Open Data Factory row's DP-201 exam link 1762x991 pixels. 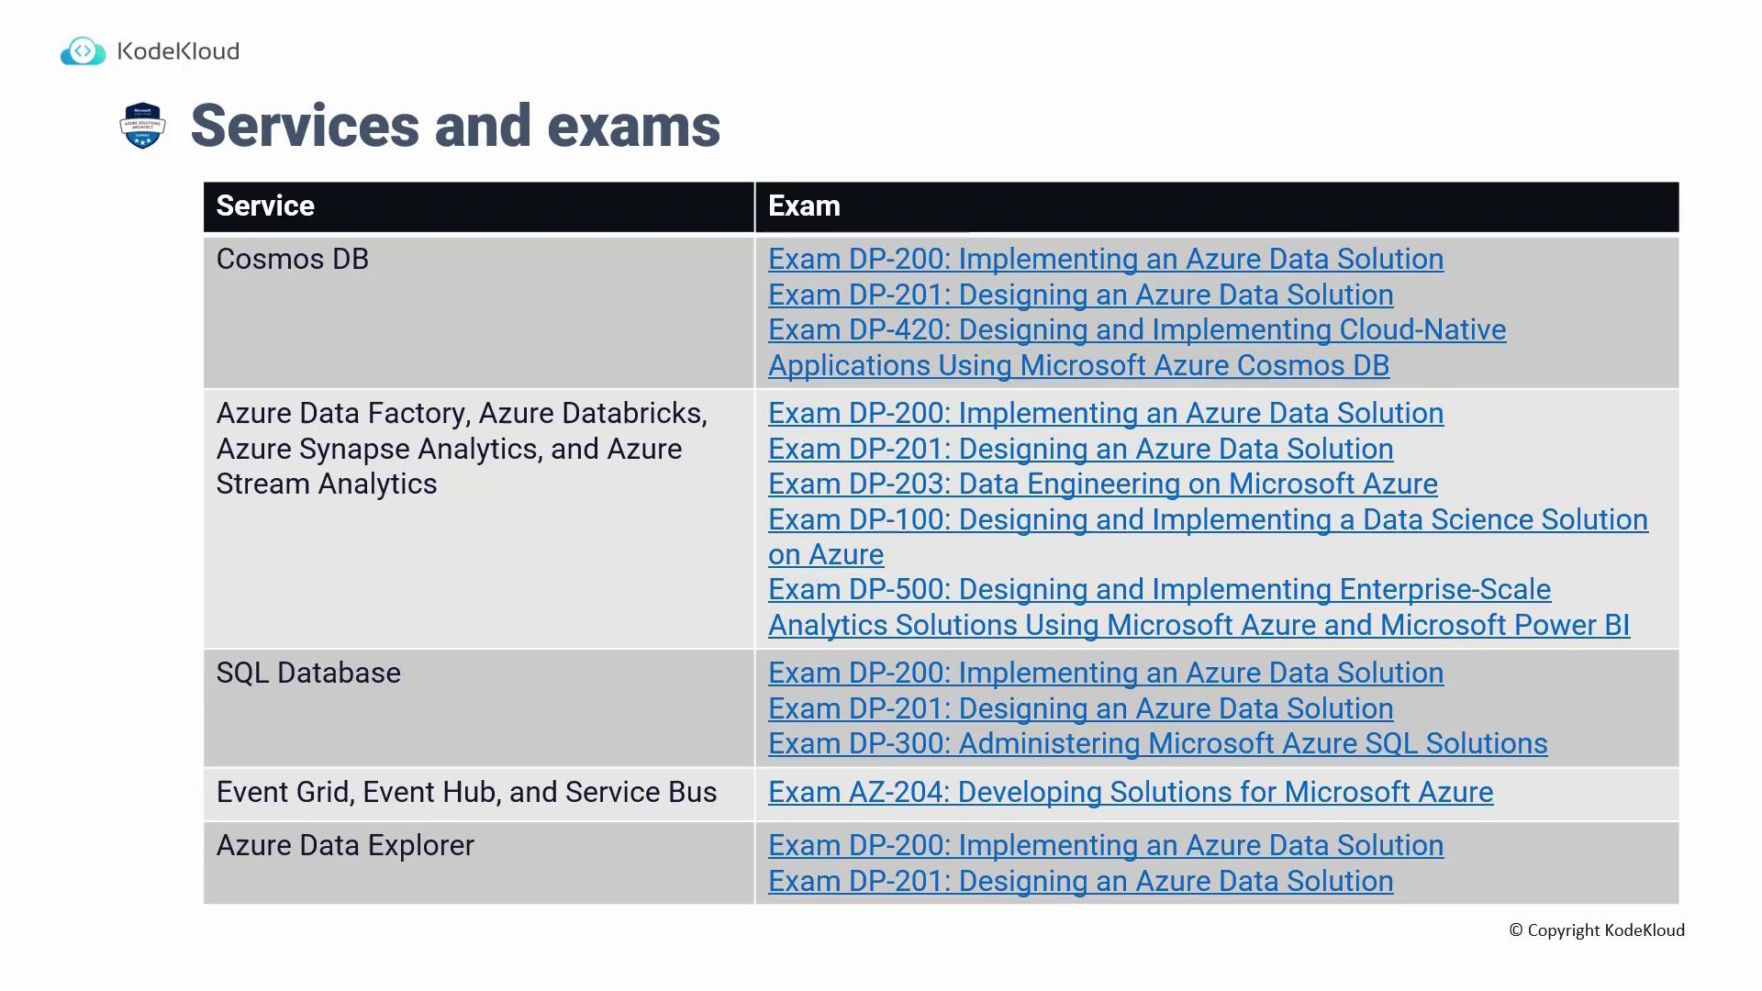click(x=1080, y=450)
